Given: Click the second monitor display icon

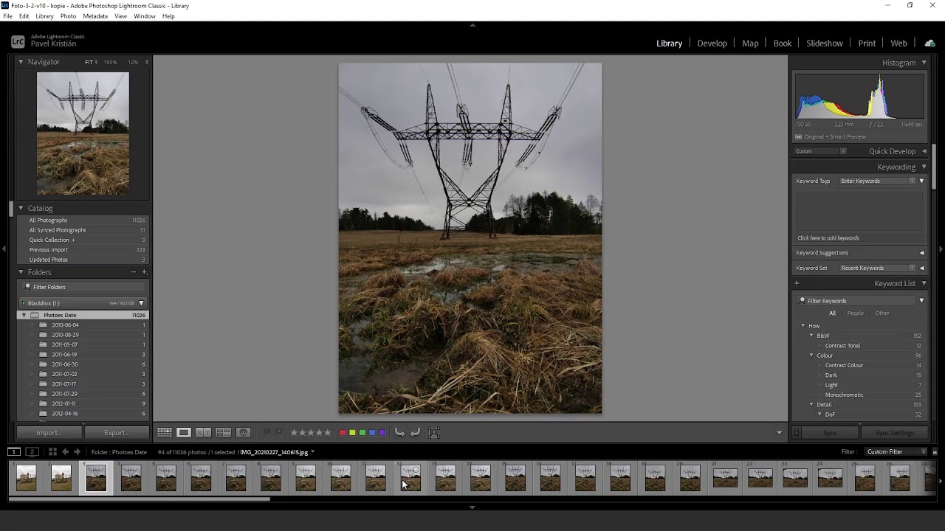Looking at the screenshot, I should pyautogui.click(x=32, y=452).
